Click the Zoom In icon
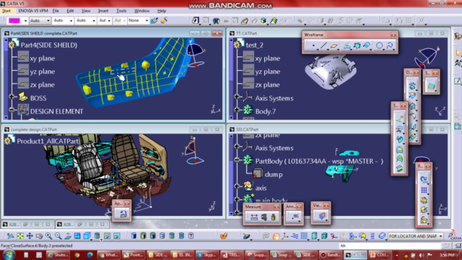Screen dimensions: 462x260 pos(48,236)
